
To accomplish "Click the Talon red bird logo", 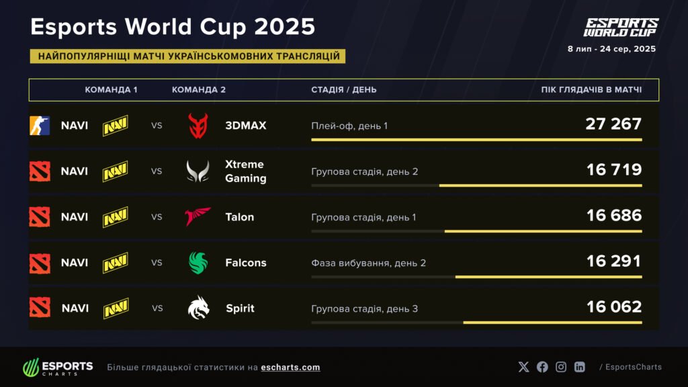I will 198,216.
